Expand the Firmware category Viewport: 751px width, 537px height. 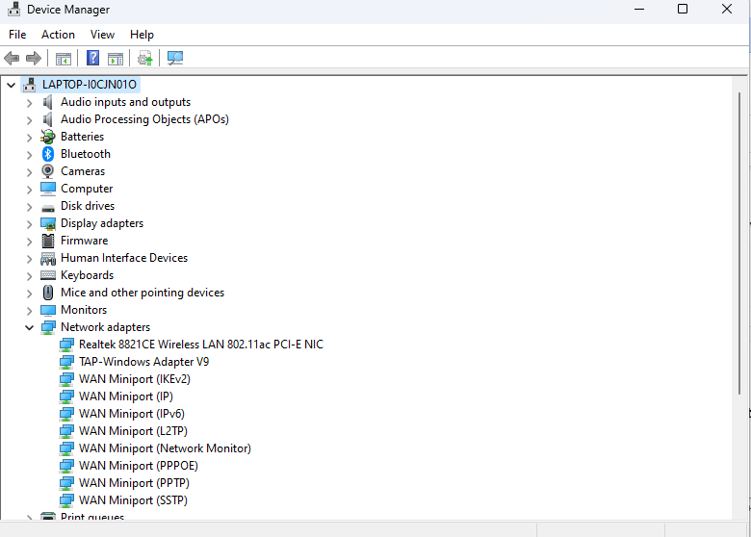29,241
